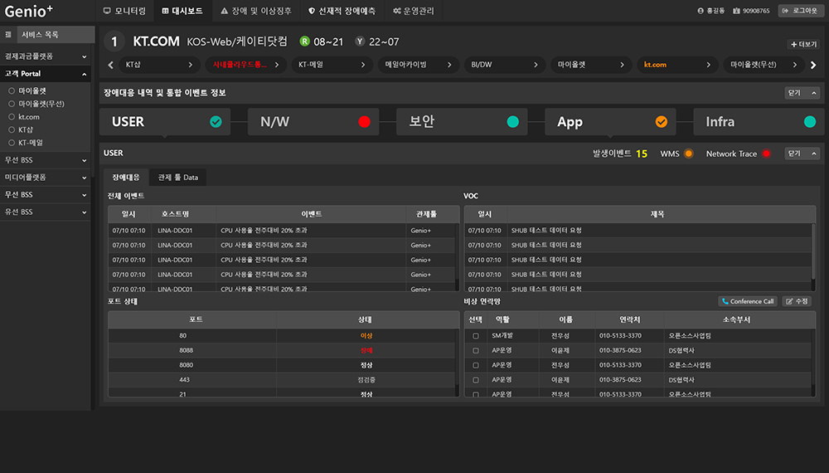This screenshot has width=829, height=473.
Task: Click the ID badge 90908765
Action: (751, 11)
